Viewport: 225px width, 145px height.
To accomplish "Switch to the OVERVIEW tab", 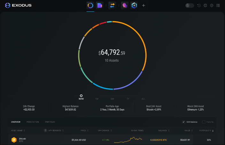I will tap(16, 122).
